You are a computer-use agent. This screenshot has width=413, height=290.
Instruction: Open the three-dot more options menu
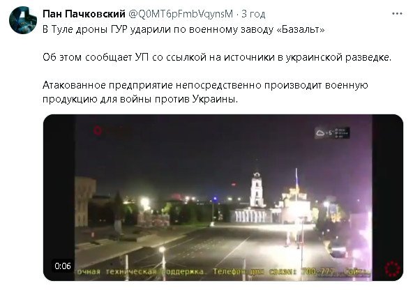click(397, 13)
